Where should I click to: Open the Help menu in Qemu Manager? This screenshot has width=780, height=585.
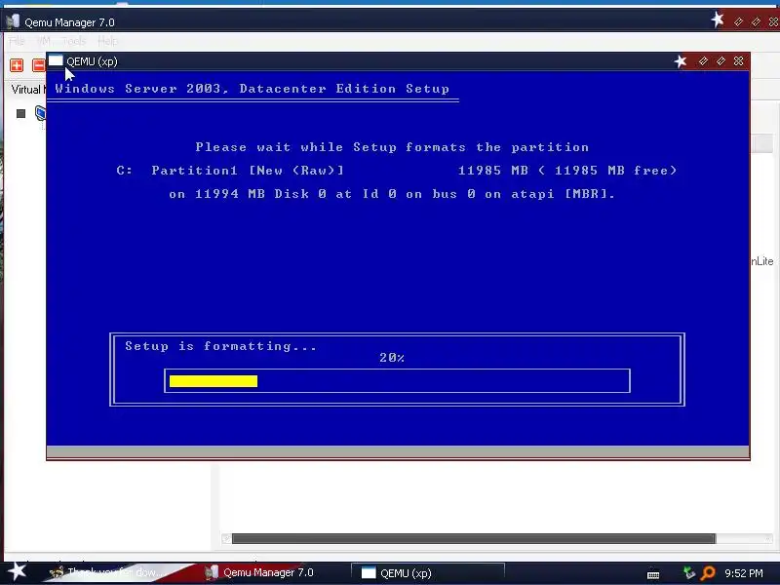(x=107, y=41)
